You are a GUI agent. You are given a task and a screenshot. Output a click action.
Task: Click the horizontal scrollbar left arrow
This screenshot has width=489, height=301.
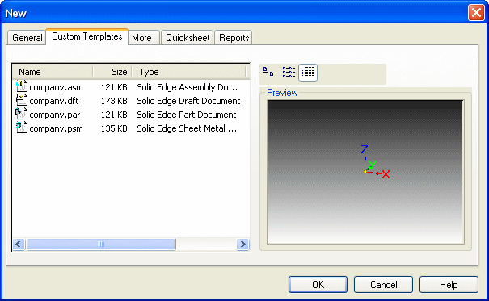click(19, 244)
